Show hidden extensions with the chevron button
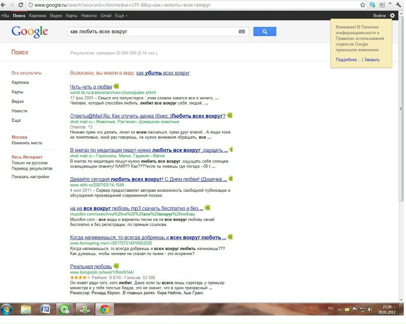The image size is (406, 324). click(390, 4)
